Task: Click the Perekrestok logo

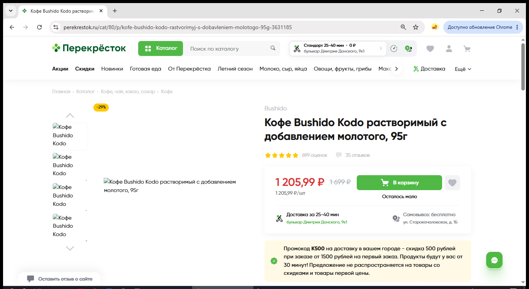Action: (x=89, y=48)
